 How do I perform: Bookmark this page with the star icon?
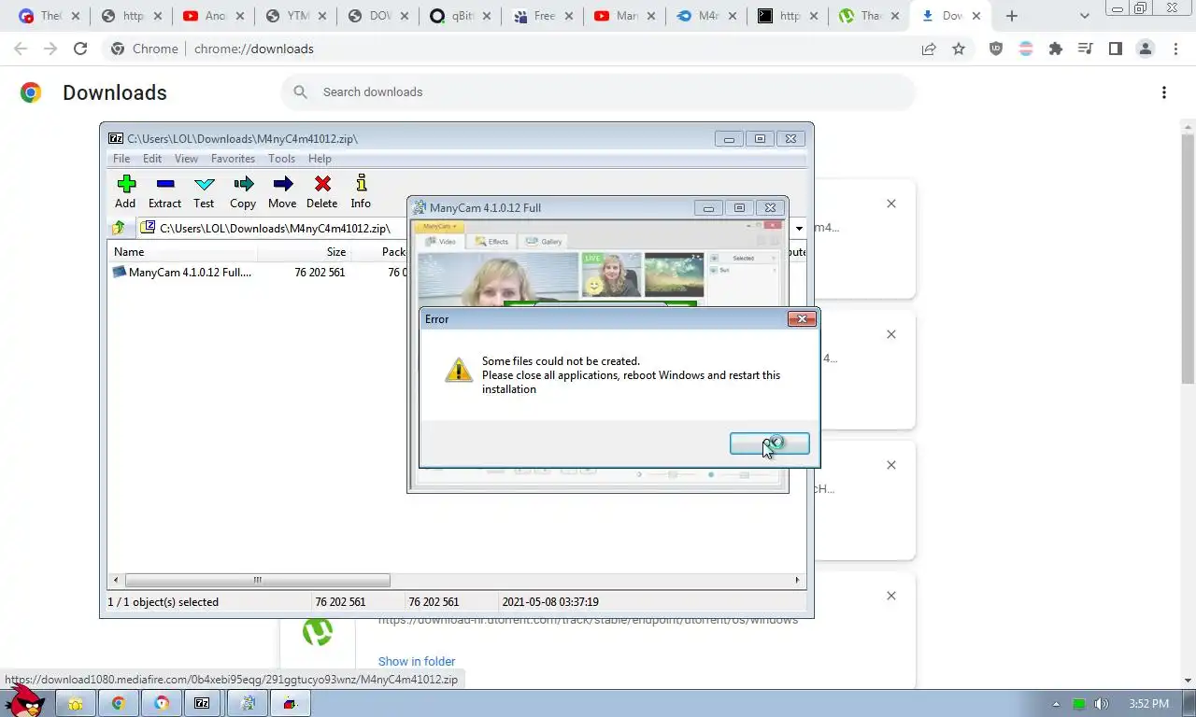point(959,49)
